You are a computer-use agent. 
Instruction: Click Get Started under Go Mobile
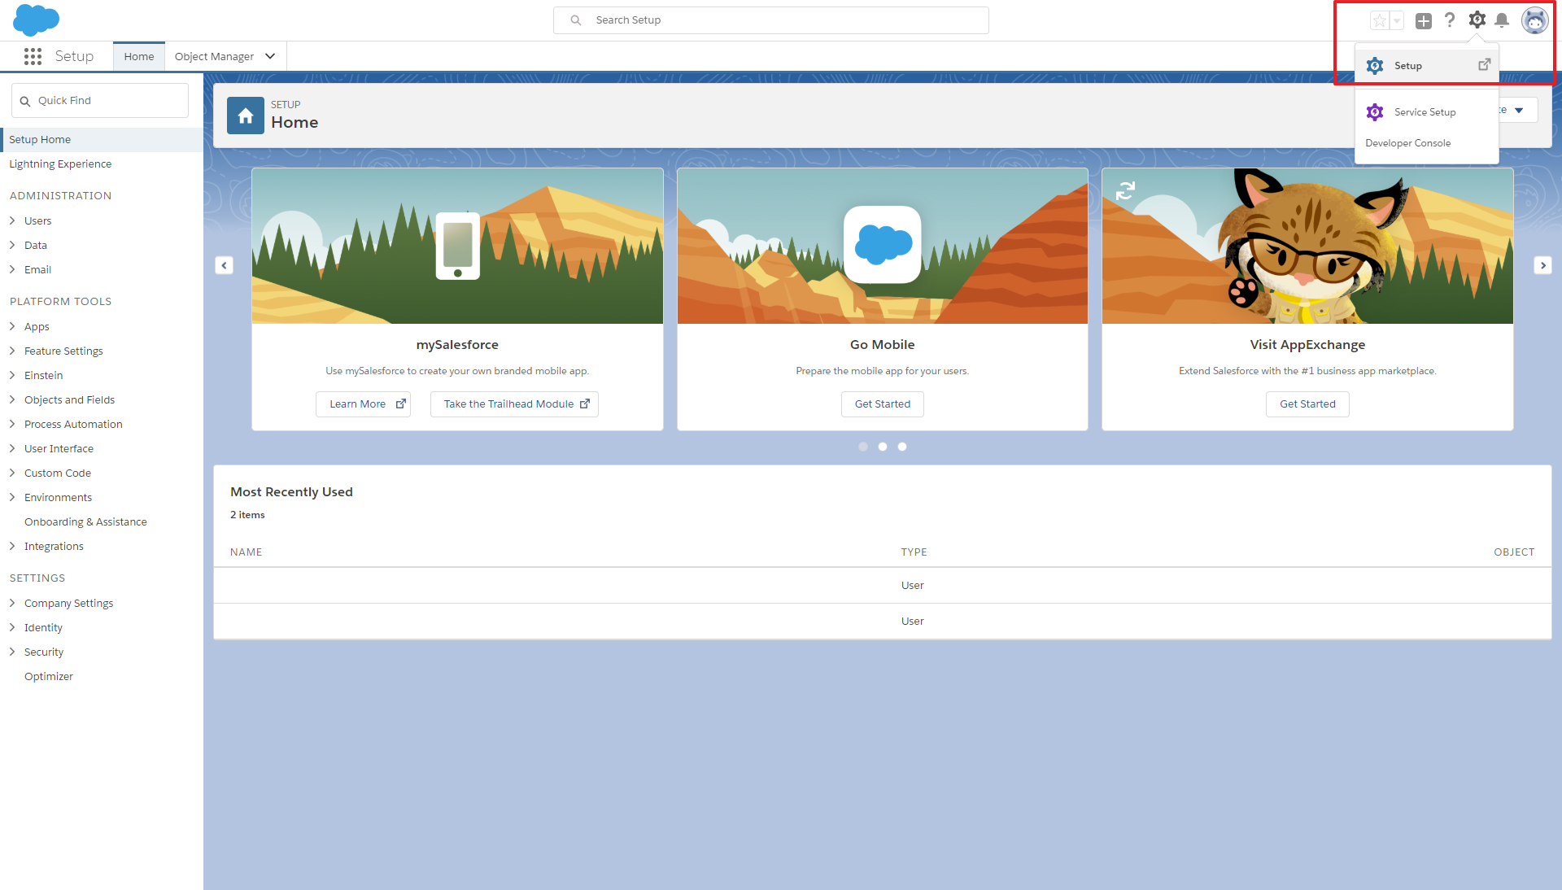pyautogui.click(x=883, y=404)
